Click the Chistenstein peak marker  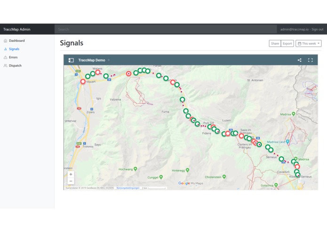[x=224, y=177]
